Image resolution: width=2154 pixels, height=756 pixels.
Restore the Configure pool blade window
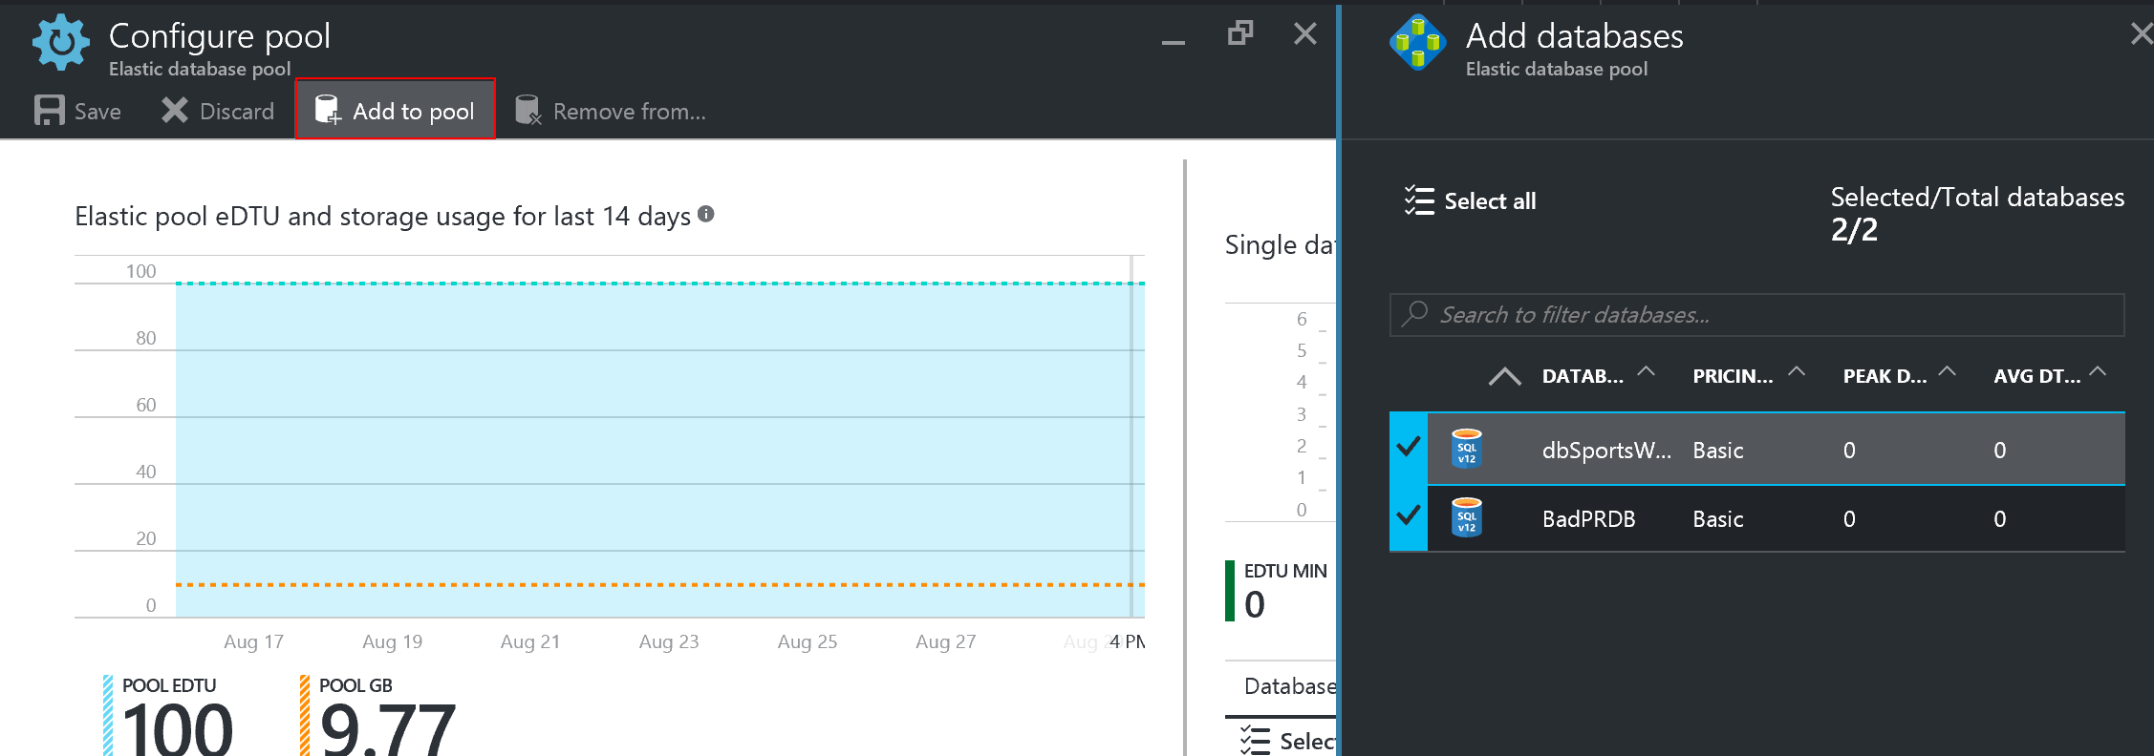coord(1239,34)
